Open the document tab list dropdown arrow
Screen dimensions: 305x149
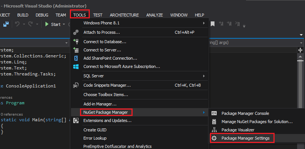(x=301, y=35)
